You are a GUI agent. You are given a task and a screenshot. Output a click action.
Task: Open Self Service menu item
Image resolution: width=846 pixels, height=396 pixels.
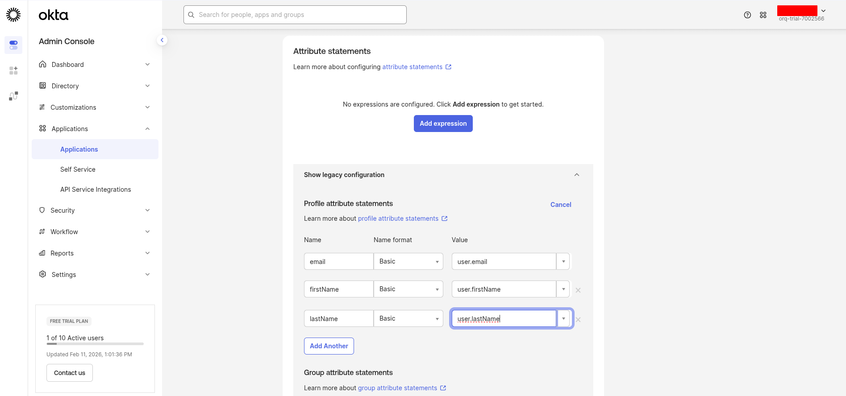point(78,169)
